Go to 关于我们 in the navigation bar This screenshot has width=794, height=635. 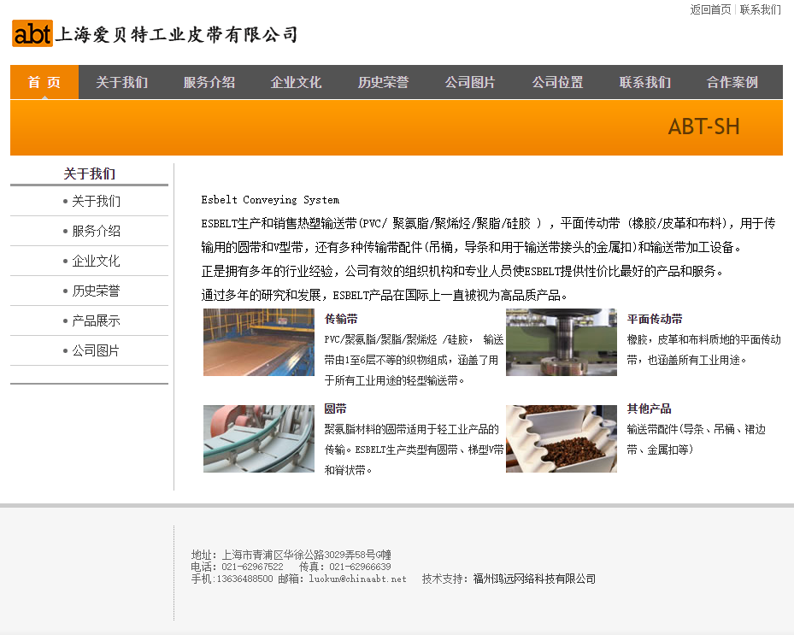(x=122, y=82)
